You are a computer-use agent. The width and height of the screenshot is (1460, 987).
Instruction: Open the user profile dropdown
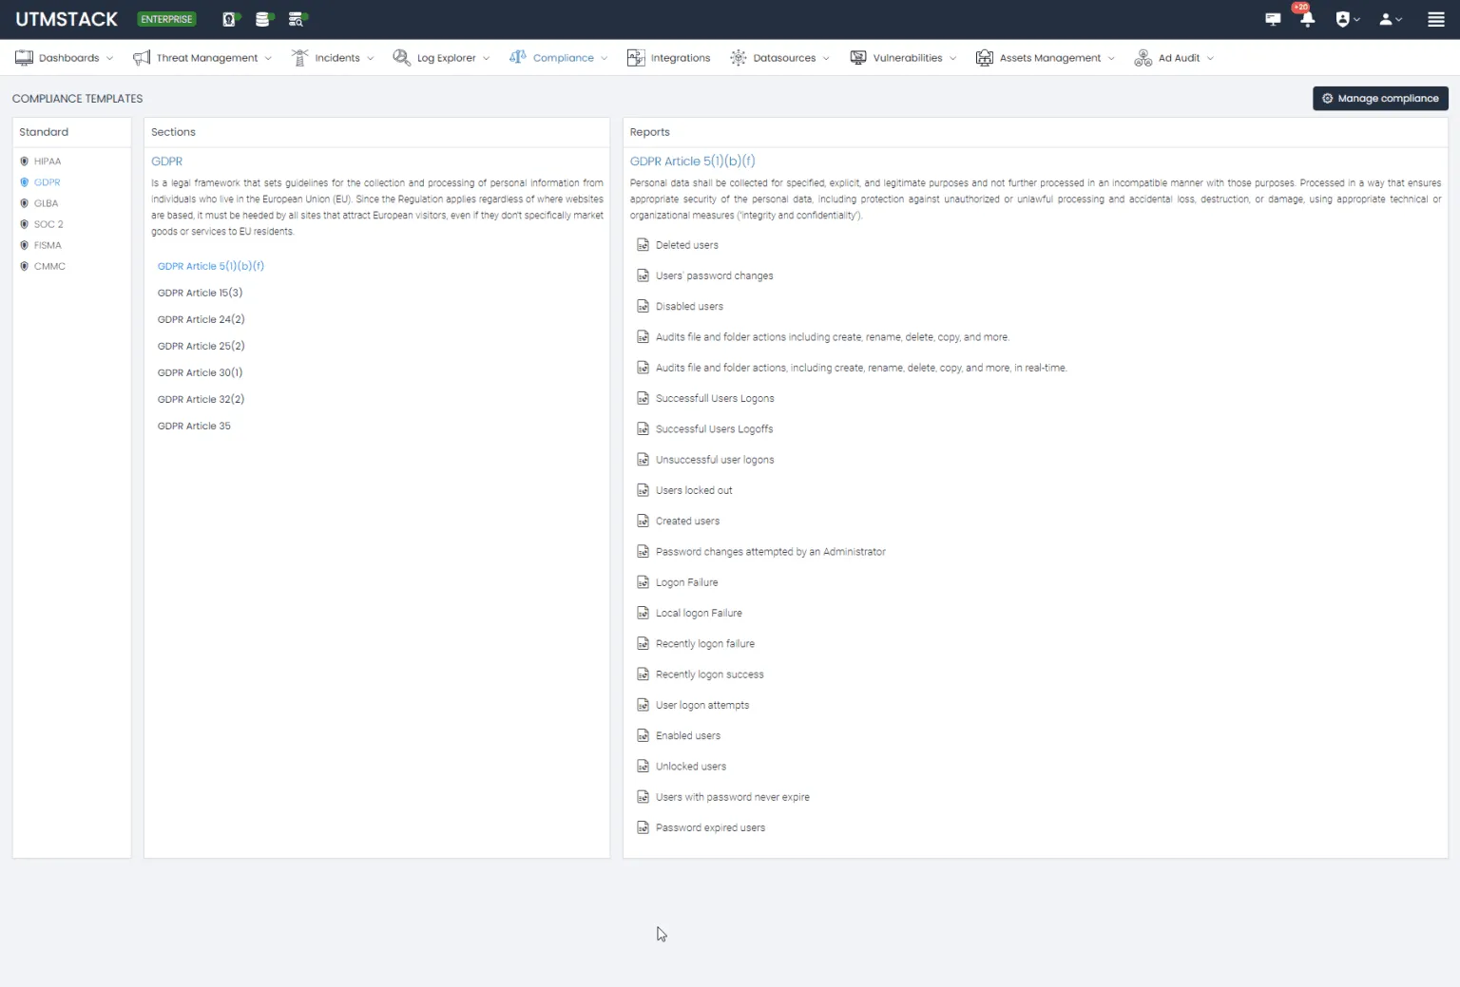tap(1391, 19)
